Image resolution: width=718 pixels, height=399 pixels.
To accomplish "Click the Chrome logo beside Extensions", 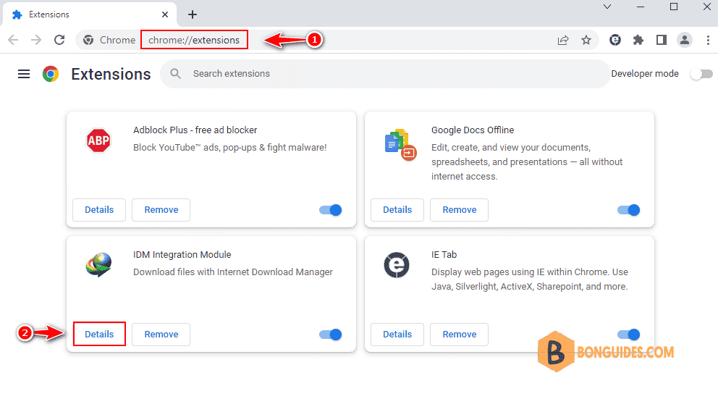I will 51,74.
